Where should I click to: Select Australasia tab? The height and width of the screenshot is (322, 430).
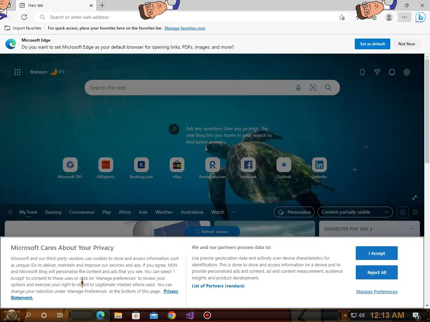click(192, 212)
